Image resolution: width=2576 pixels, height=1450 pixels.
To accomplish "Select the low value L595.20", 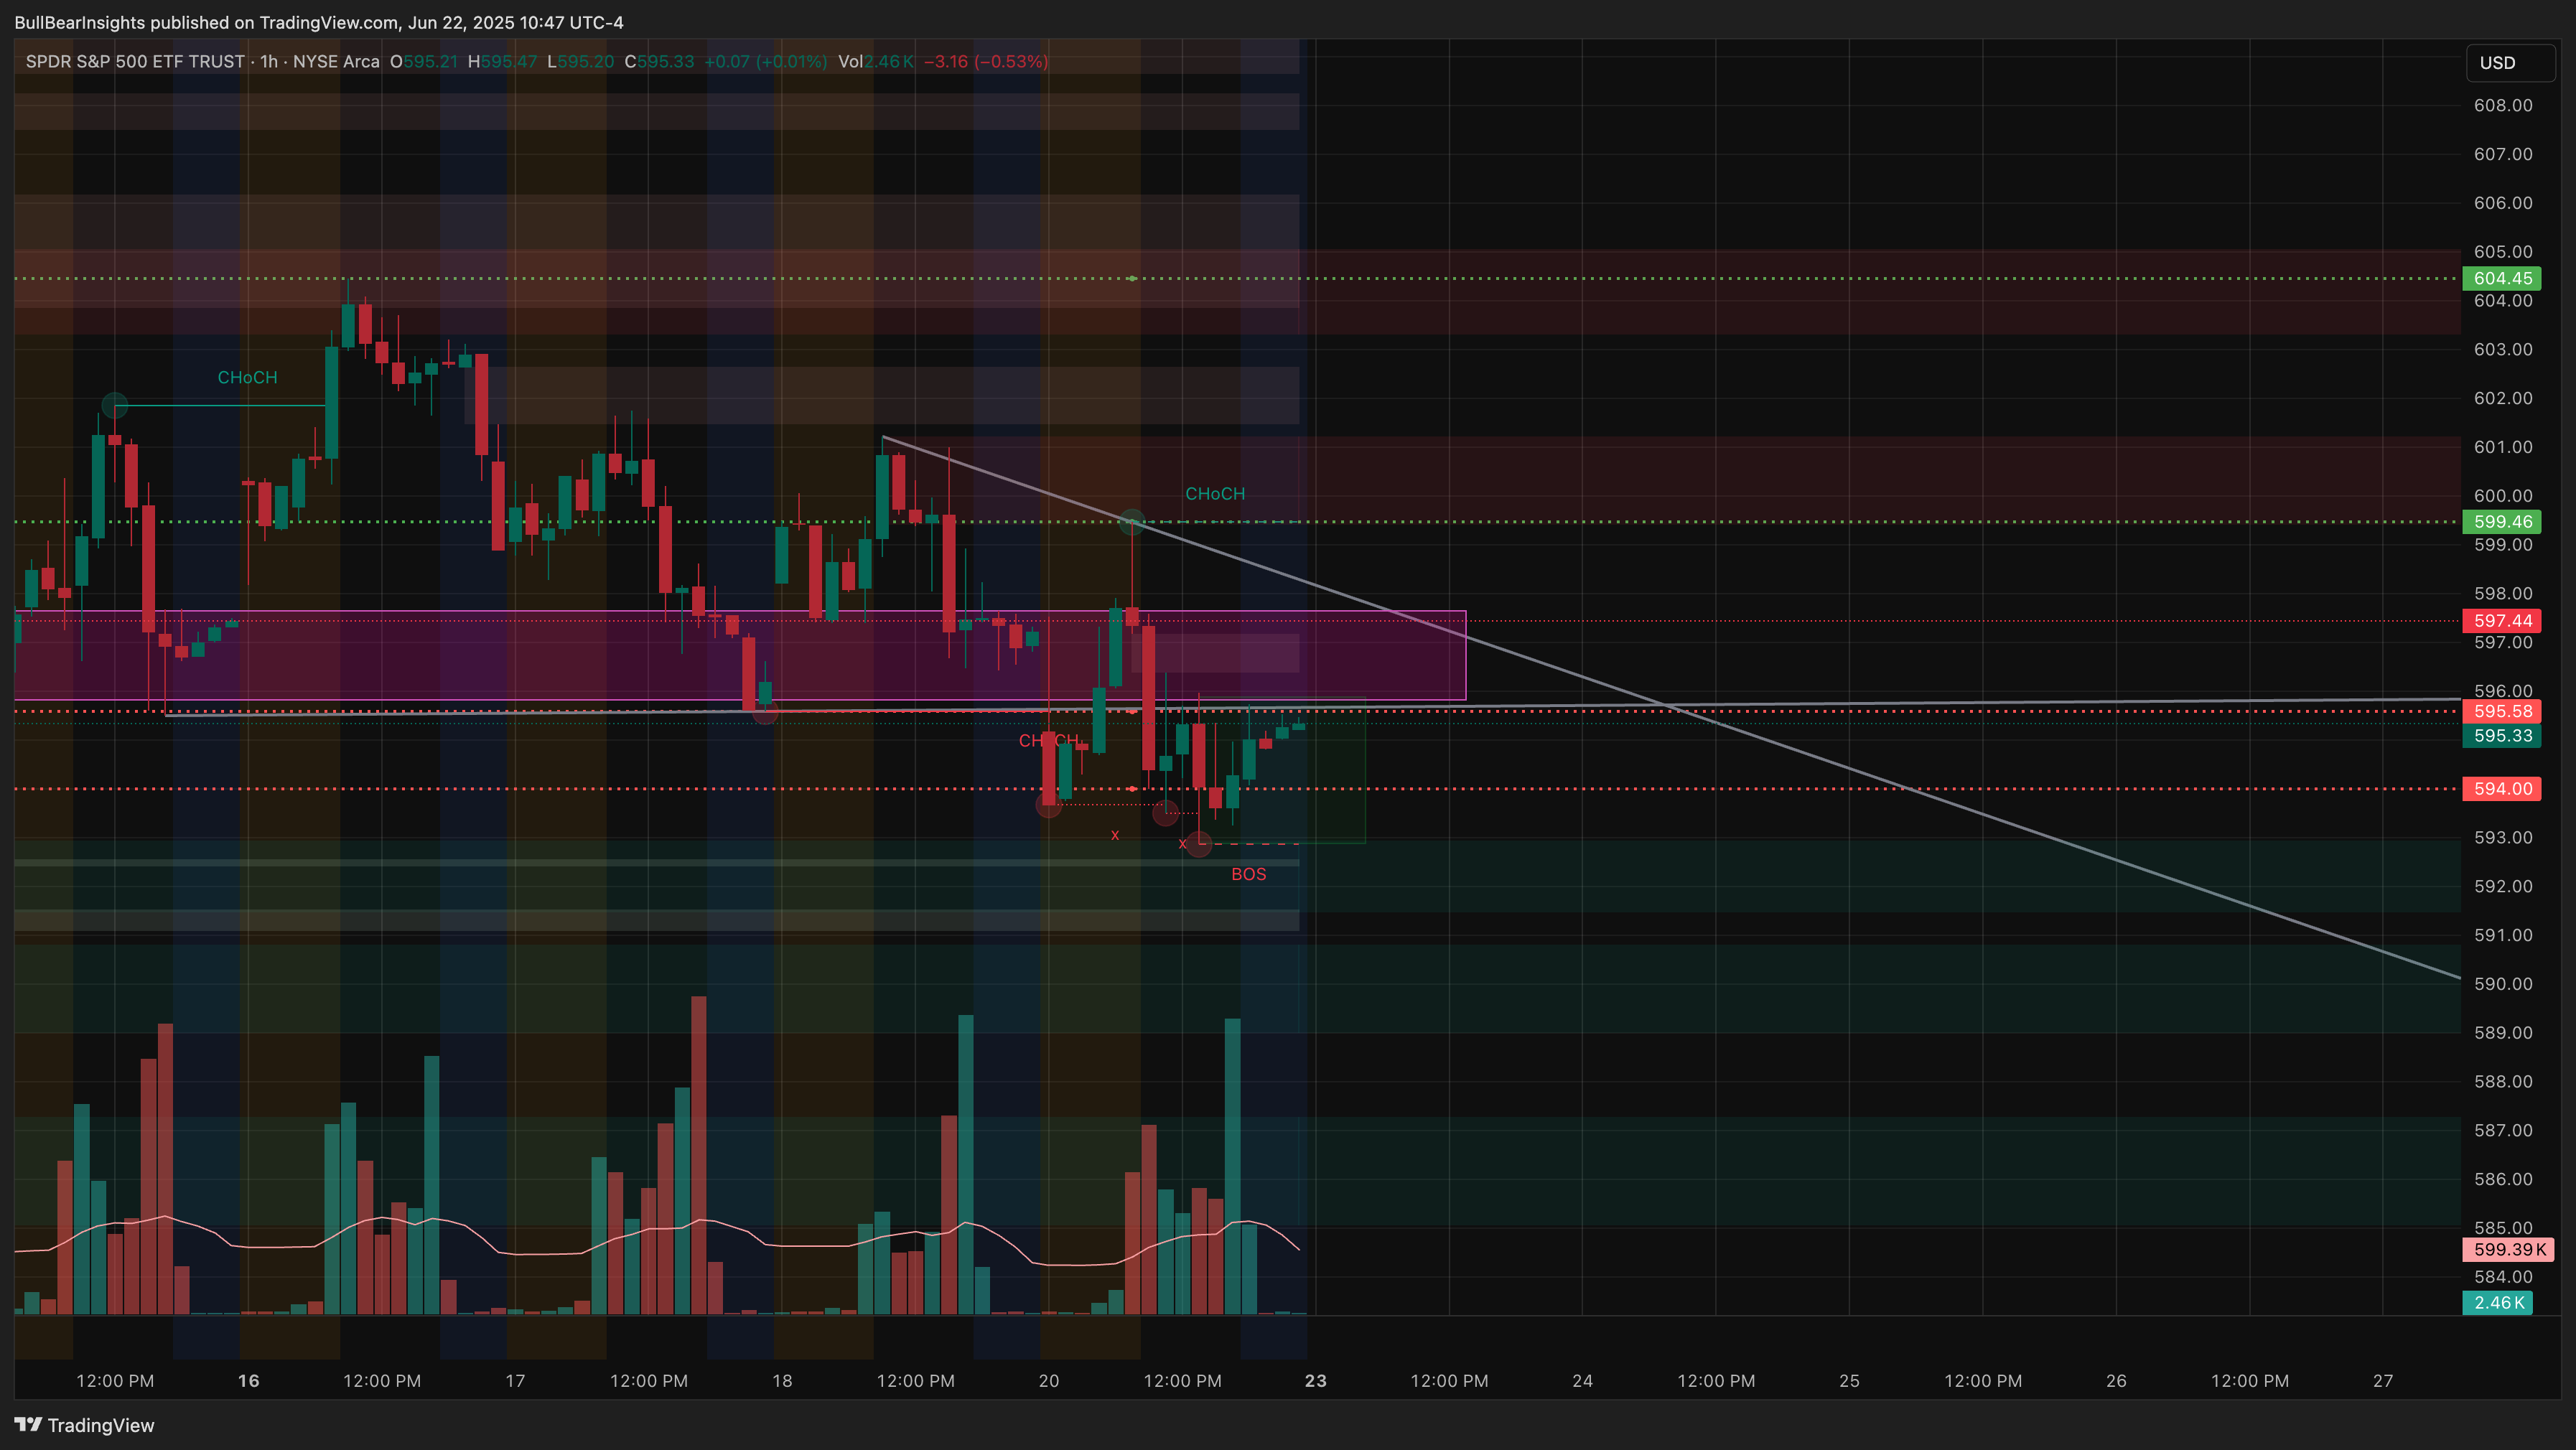I will 581,62.
